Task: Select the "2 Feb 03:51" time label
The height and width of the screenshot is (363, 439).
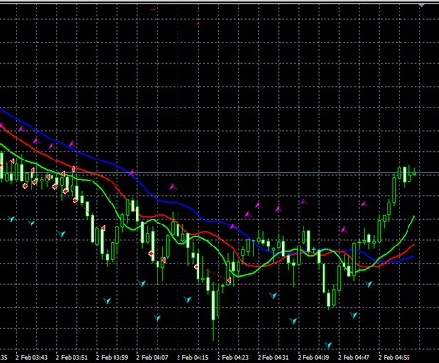Action: [72, 357]
